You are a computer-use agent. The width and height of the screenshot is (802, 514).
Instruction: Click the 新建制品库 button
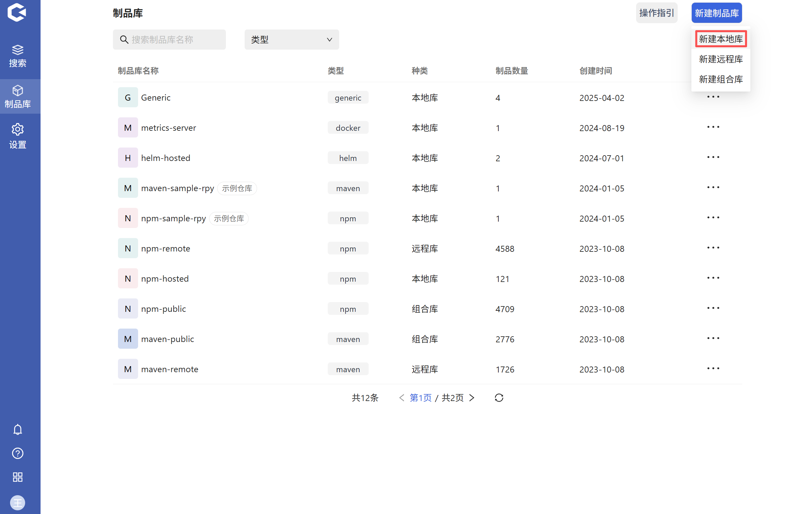click(716, 13)
